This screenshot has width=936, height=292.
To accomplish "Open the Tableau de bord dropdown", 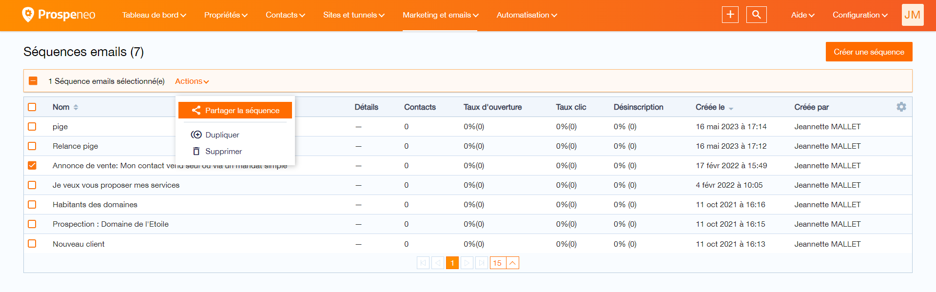I will 154,15.
